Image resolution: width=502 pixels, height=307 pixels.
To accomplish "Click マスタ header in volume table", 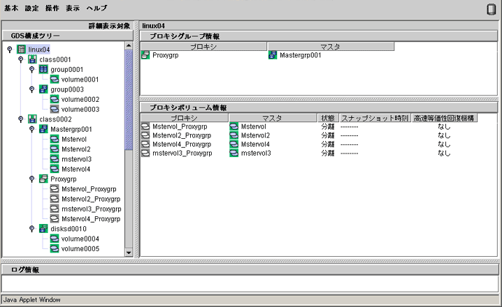I will pyautogui.click(x=273, y=118).
